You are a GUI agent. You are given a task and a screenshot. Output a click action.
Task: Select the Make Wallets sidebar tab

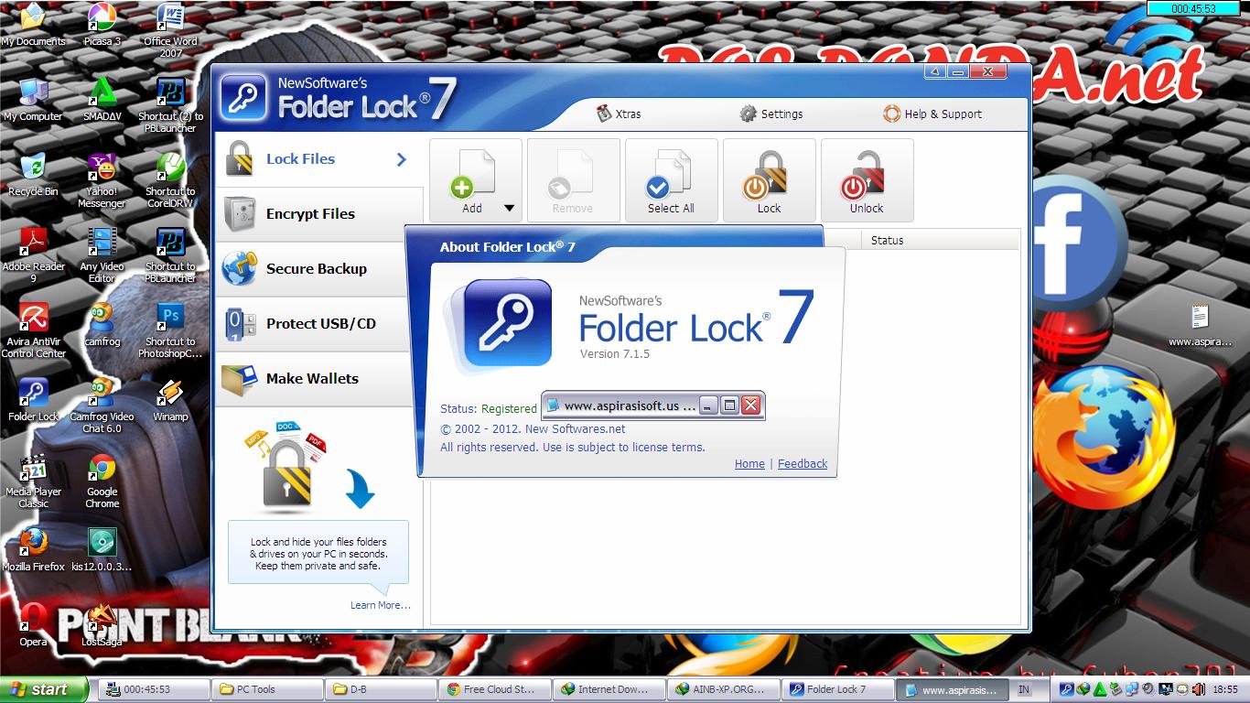[318, 379]
